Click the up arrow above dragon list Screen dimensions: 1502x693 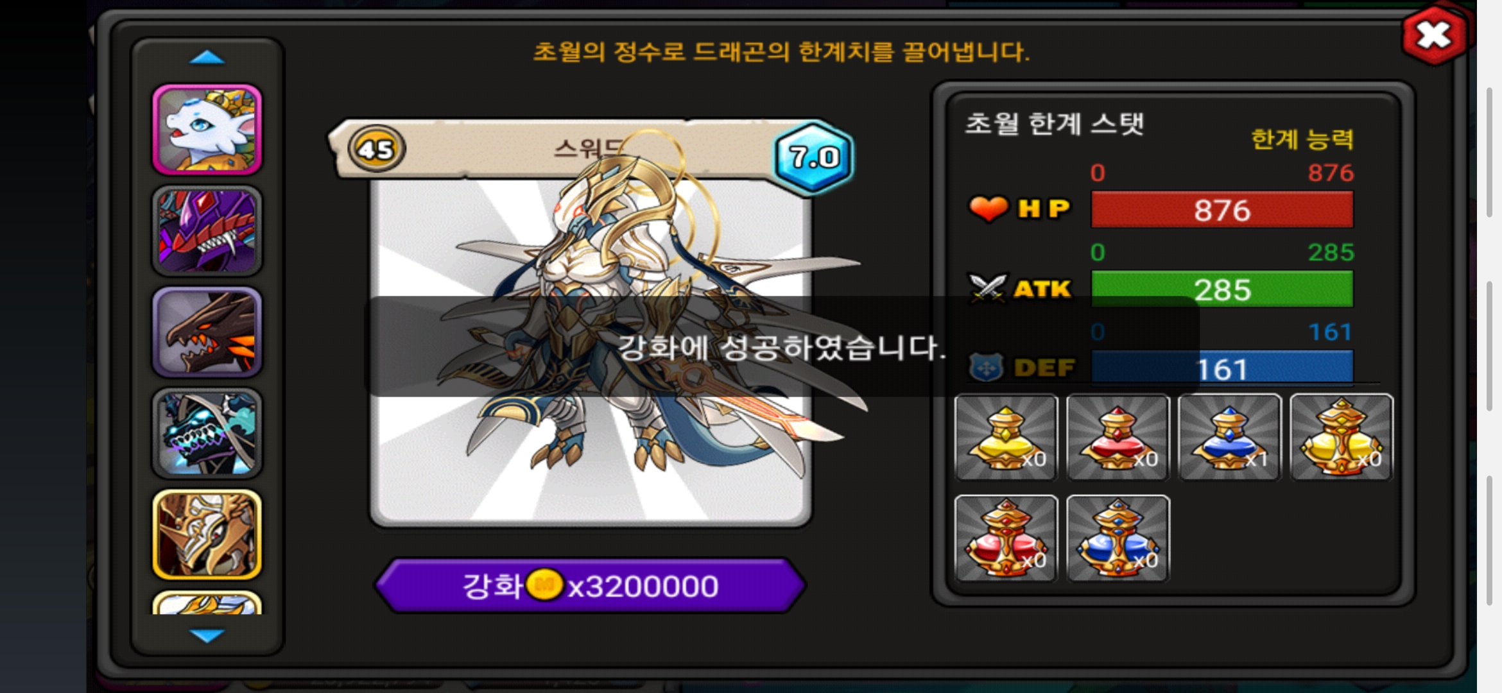pos(207,58)
